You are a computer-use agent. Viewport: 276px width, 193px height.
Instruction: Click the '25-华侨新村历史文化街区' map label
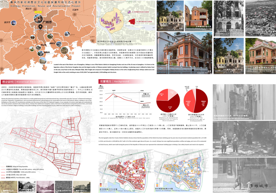point(140,12)
